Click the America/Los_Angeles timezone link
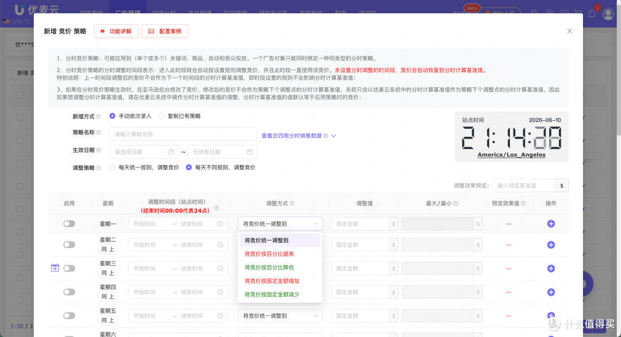 click(511, 155)
